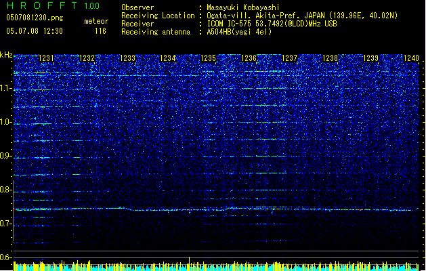Click the 0.9 kHz axis label
This screenshot has width=426, height=271.
[5, 156]
